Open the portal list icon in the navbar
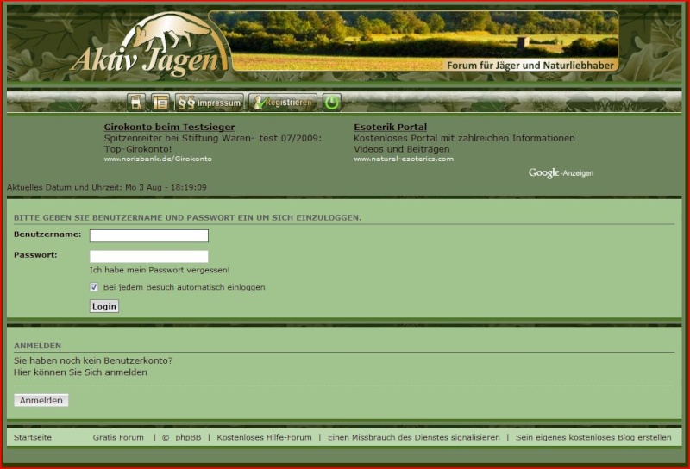Viewport: 690px width, 469px height. click(160, 103)
